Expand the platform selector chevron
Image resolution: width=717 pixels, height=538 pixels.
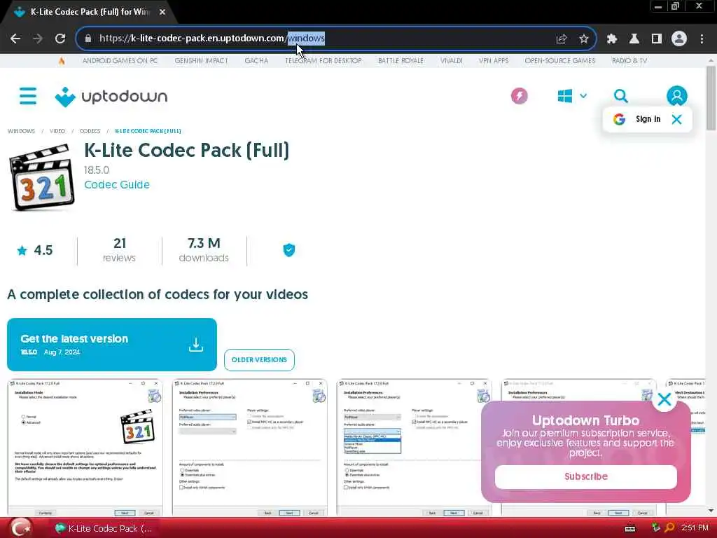(x=583, y=96)
